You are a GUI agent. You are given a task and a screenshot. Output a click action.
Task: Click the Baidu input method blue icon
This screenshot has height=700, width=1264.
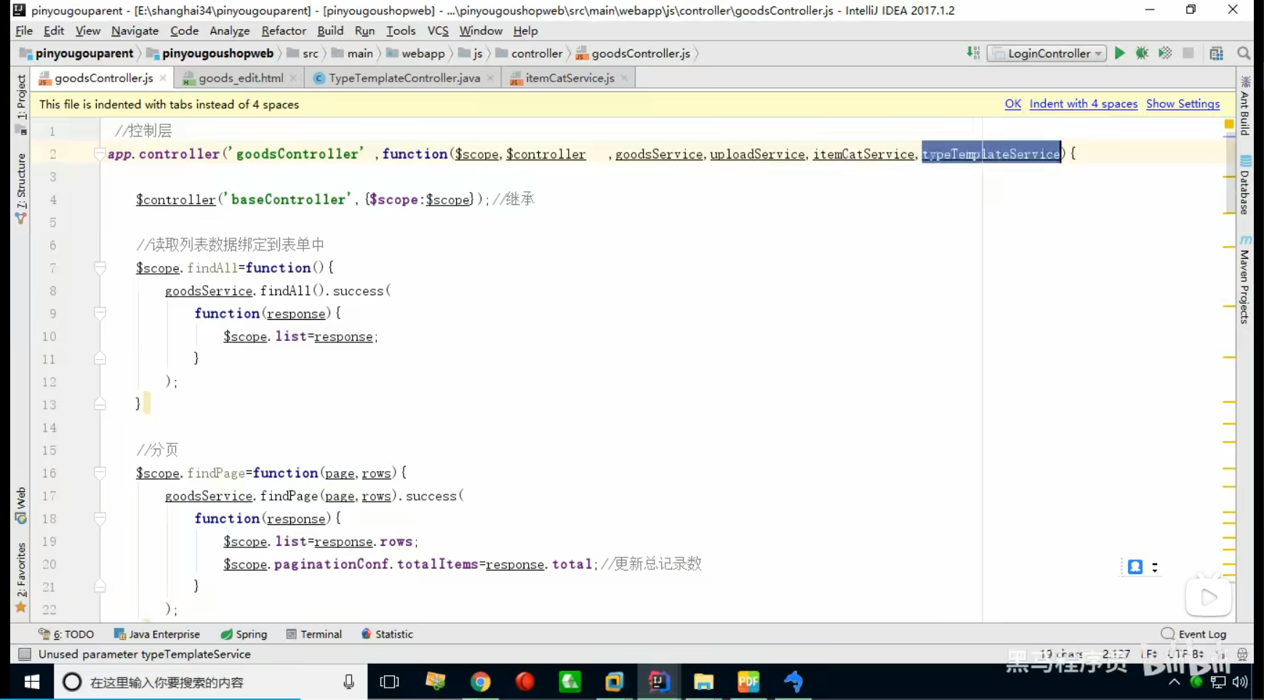[1135, 567]
